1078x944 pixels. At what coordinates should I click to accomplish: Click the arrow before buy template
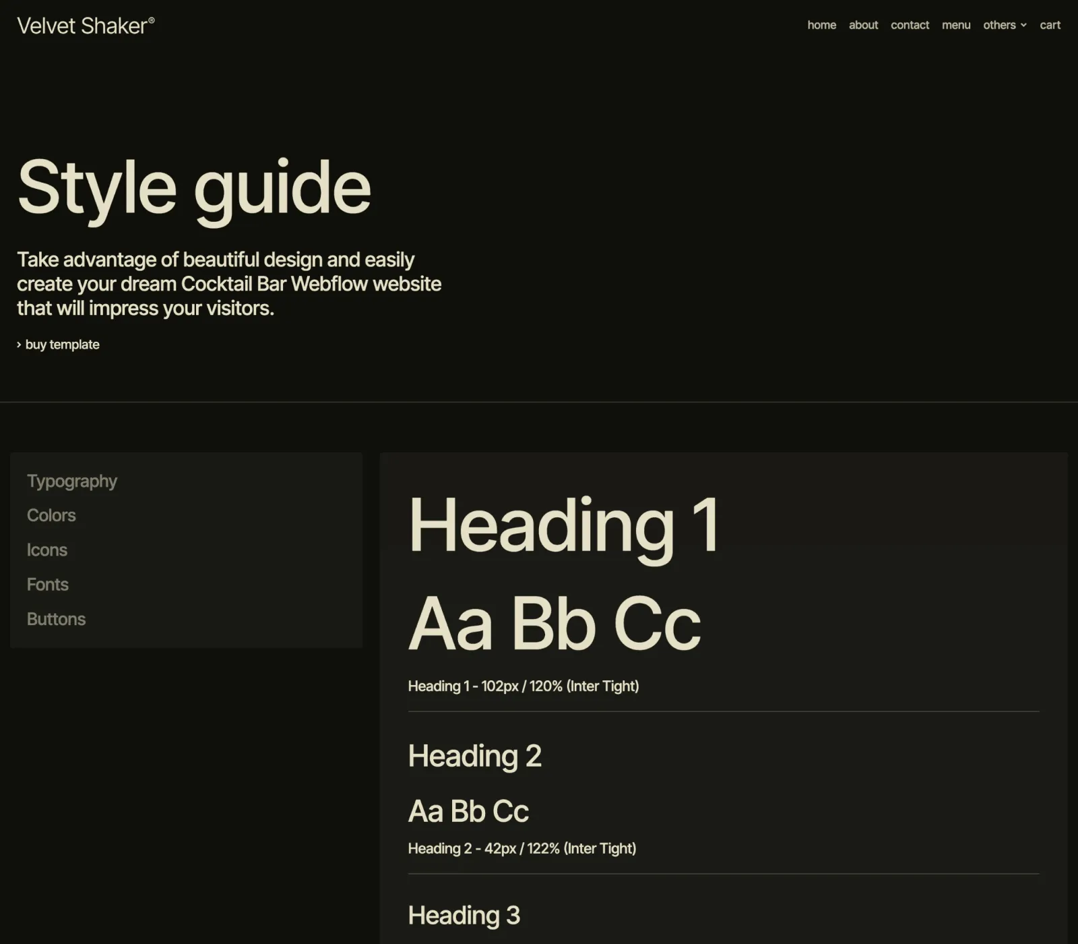click(19, 345)
